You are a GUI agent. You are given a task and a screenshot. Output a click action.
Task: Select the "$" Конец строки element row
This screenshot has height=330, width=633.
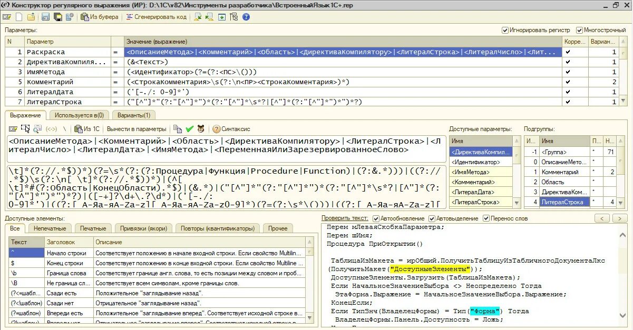coord(157,263)
